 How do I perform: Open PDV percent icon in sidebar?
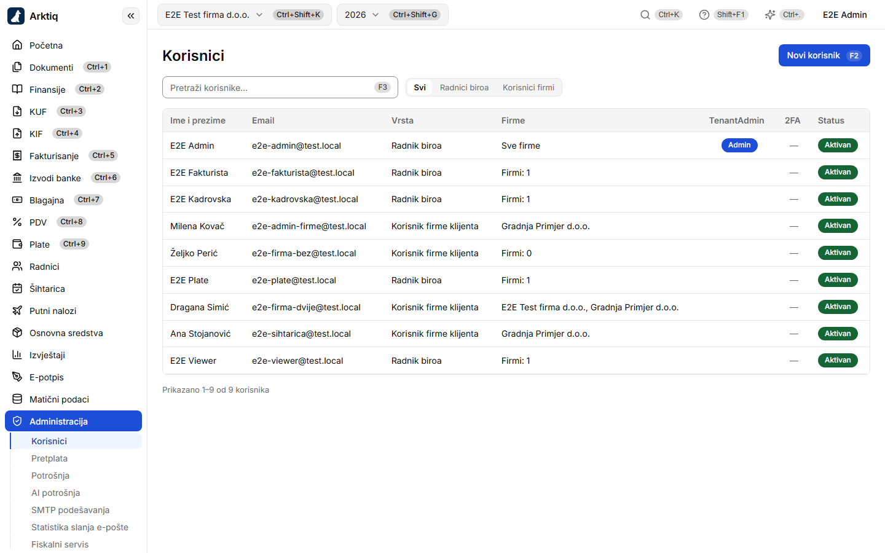click(x=17, y=222)
